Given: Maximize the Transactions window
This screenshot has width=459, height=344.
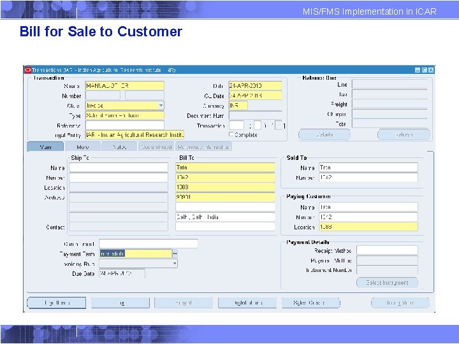Looking at the screenshot, I should (424, 70).
